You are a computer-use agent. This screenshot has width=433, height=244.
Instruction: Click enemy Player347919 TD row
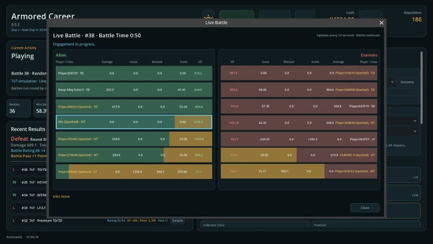point(299,106)
